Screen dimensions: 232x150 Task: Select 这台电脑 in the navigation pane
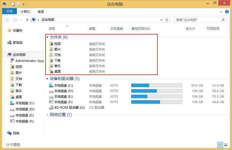[x=19, y=55]
